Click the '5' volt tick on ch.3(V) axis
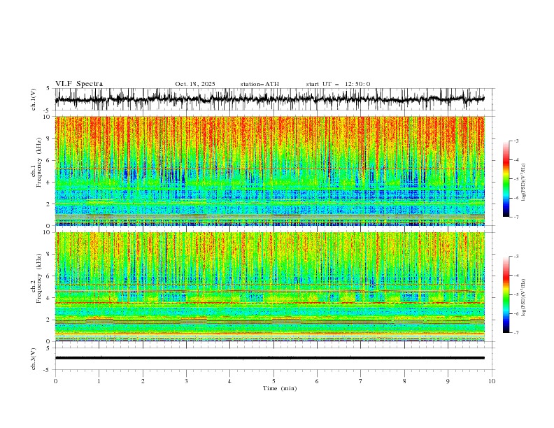 pyautogui.click(x=48, y=348)
